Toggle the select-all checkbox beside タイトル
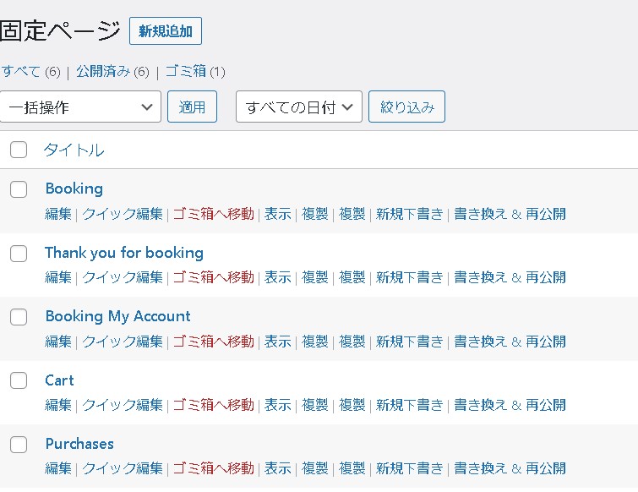 (x=19, y=150)
